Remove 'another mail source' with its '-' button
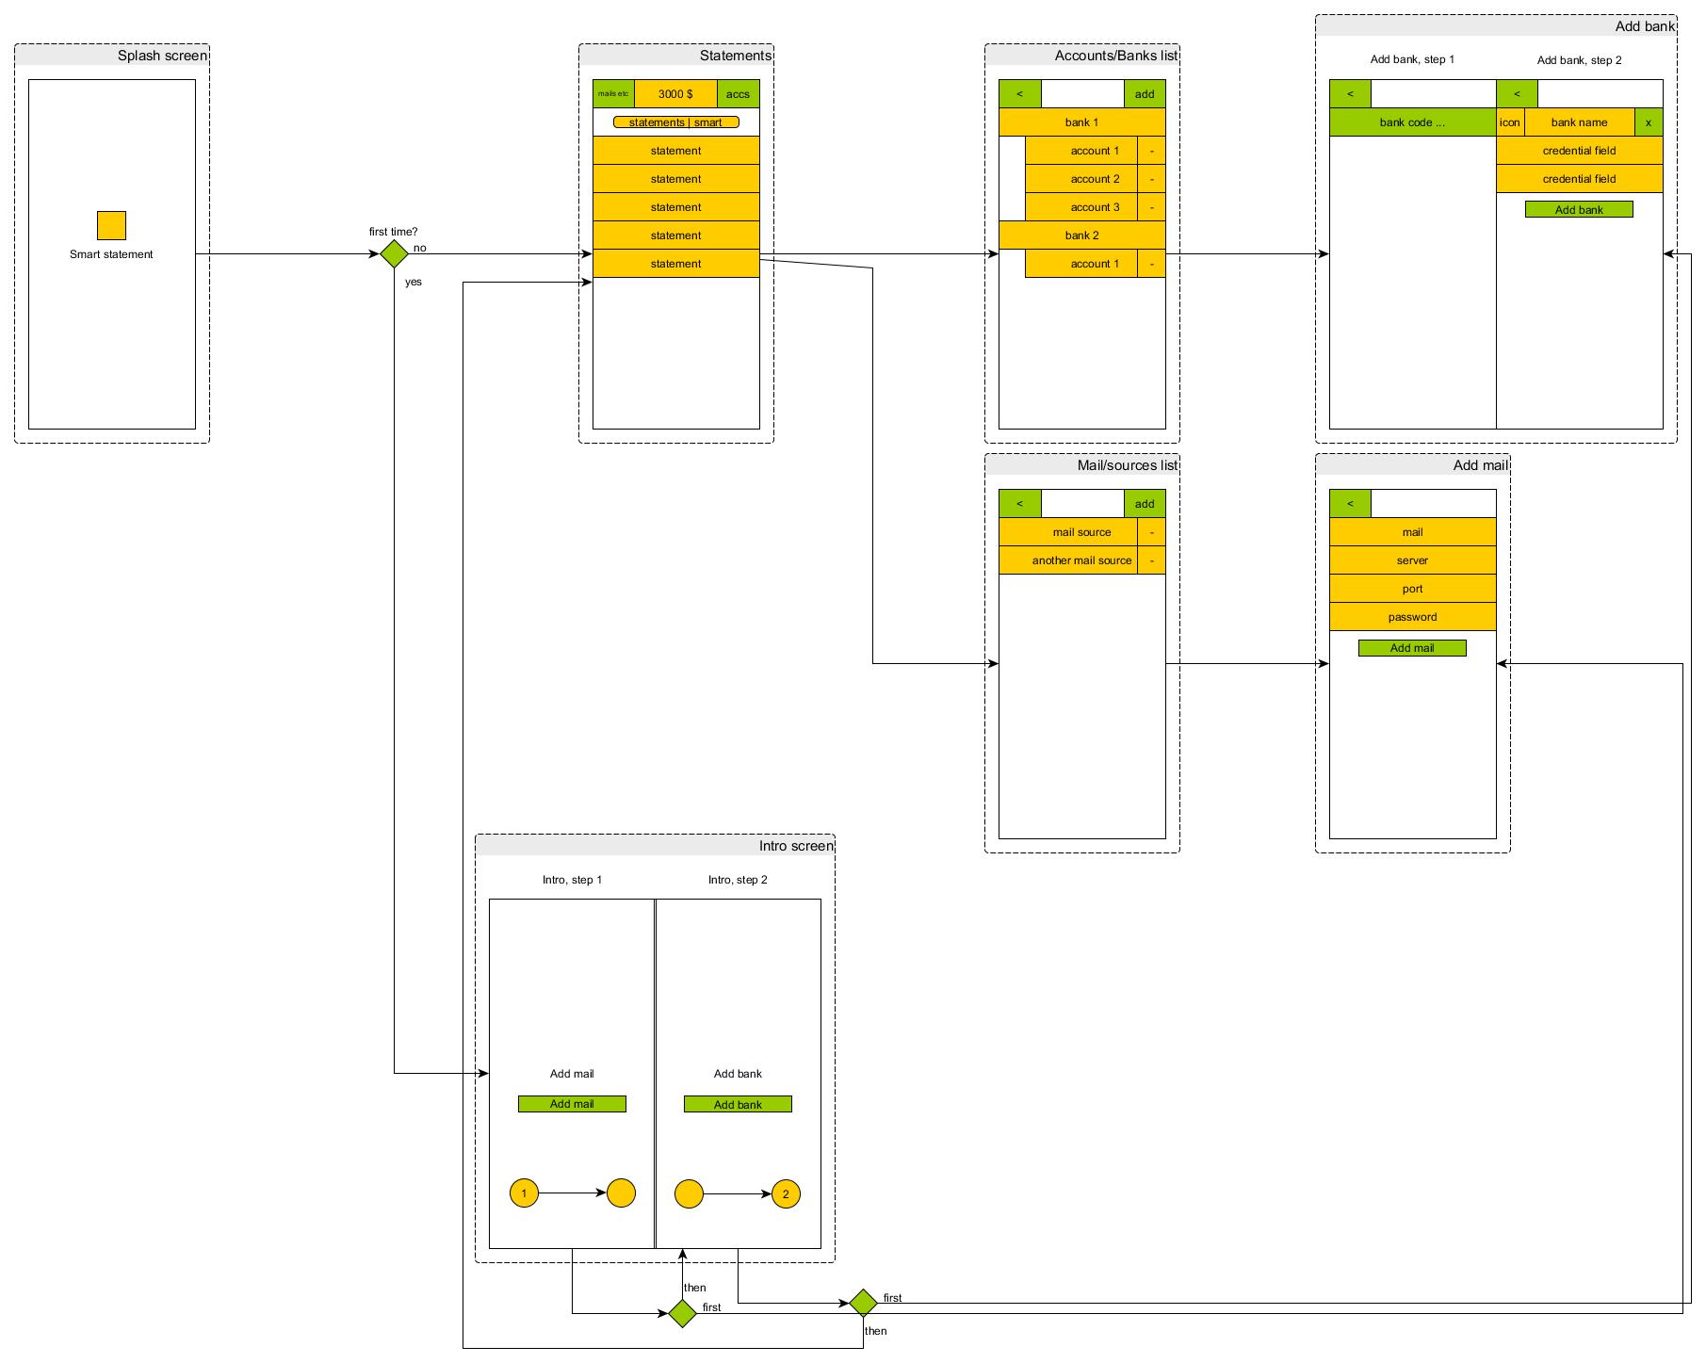1706x1363 pixels. [1151, 560]
